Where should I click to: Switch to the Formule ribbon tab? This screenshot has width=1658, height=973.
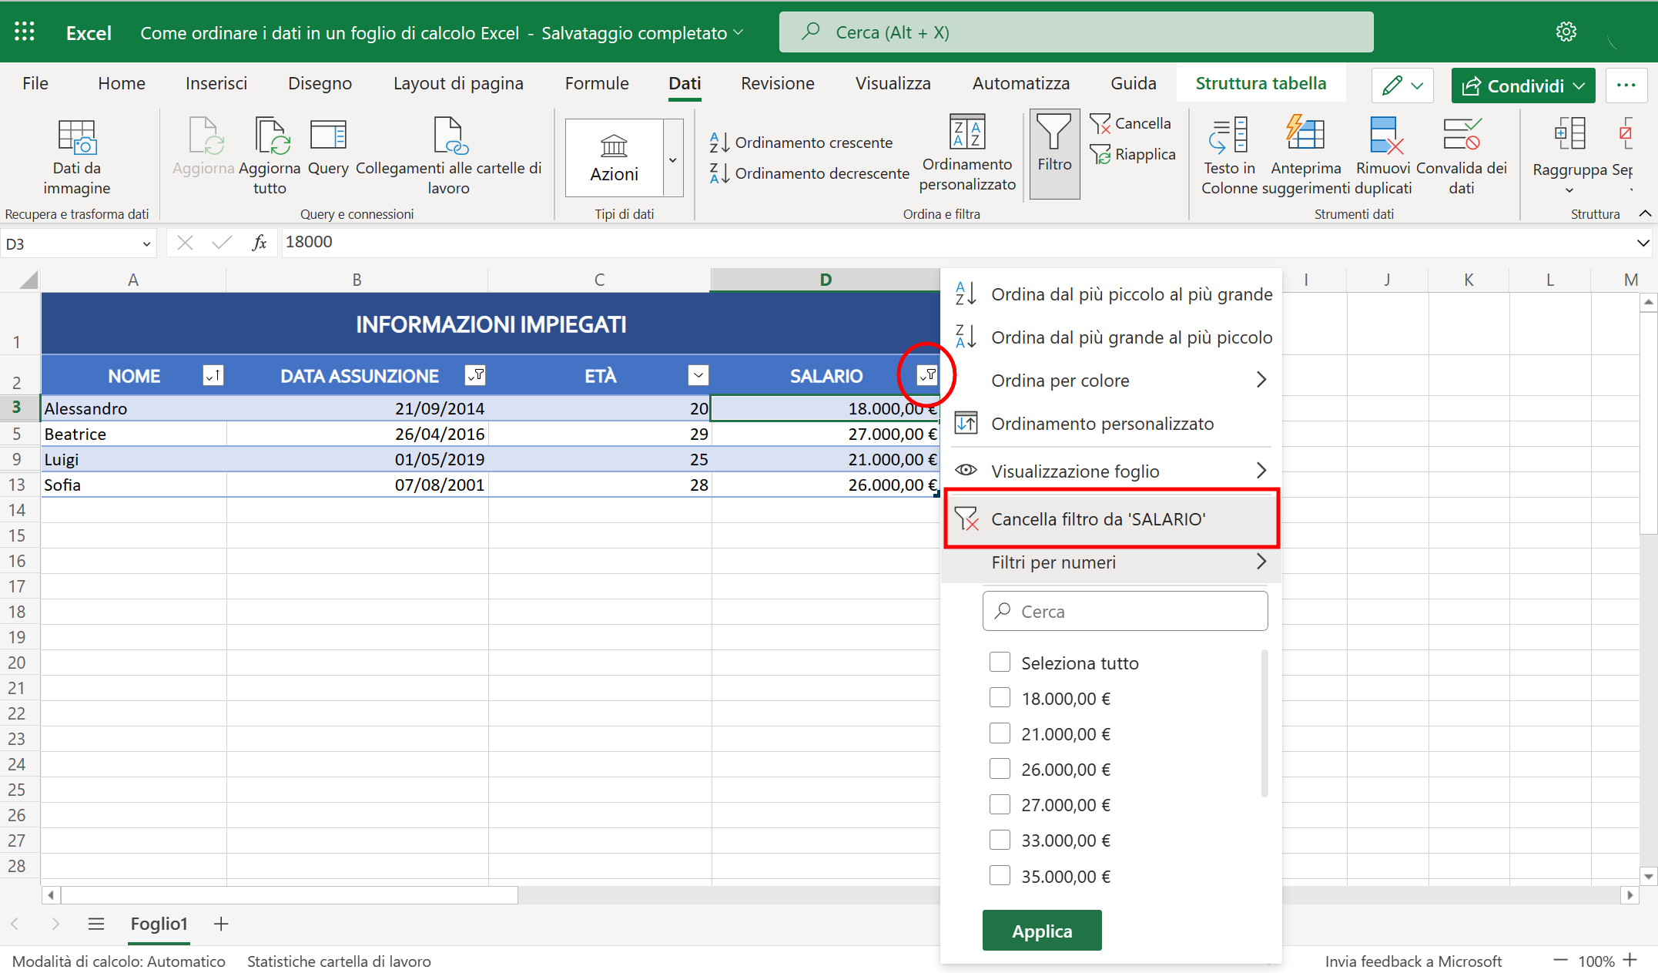pos(596,83)
